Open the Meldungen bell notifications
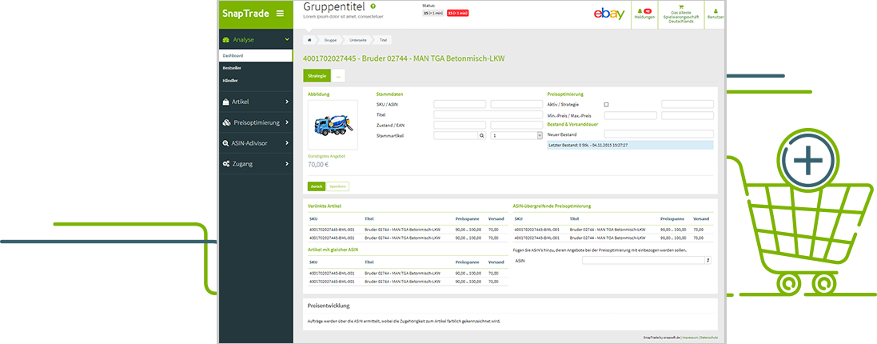 644,14
